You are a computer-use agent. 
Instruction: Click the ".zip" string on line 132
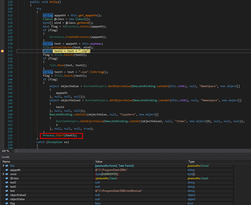83,51
